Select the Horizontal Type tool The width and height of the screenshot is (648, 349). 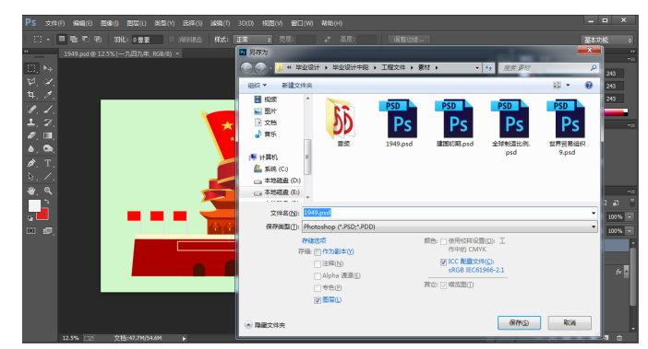pyautogui.click(x=48, y=163)
